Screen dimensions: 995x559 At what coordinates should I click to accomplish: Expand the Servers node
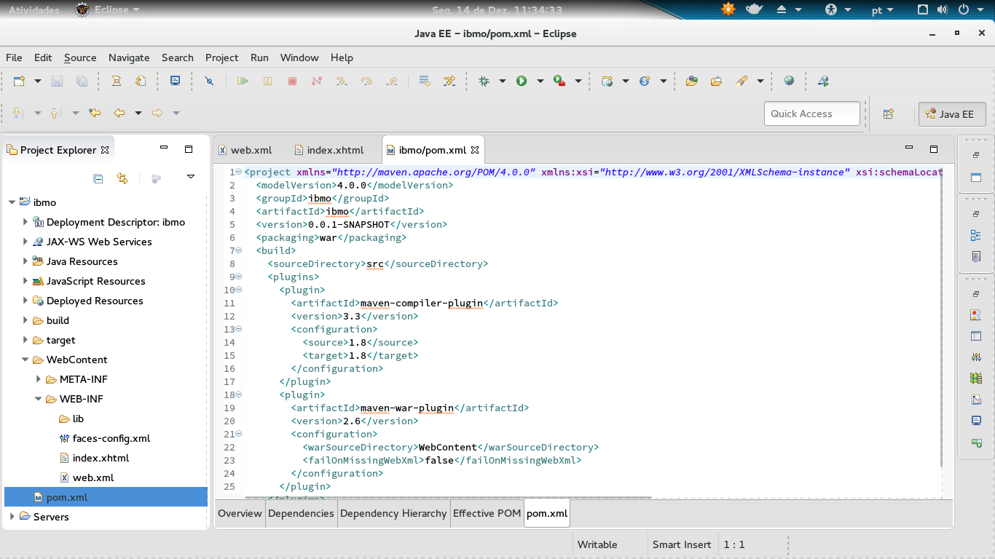(12, 517)
